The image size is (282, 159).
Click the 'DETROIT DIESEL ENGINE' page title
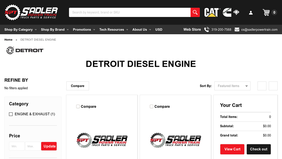coord(141,64)
